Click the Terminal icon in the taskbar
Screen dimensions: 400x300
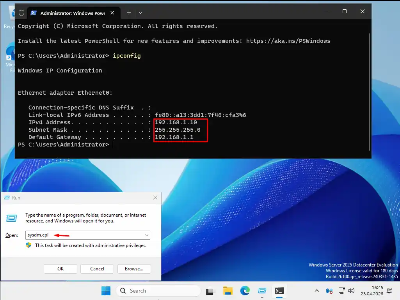coord(279,291)
